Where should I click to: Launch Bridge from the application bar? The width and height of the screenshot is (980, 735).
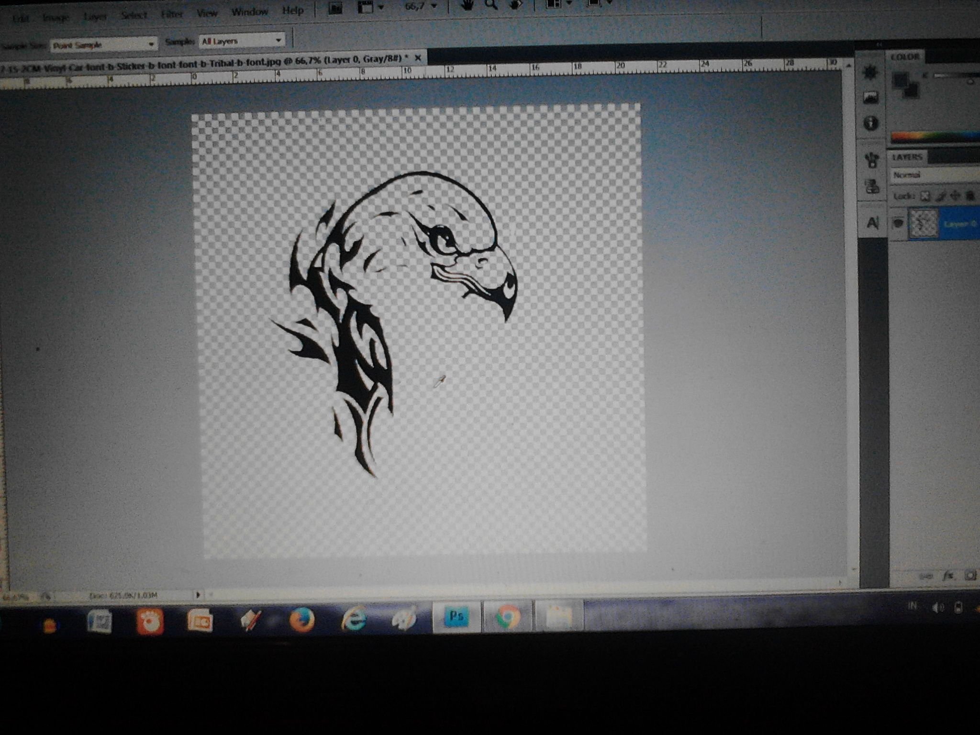point(335,9)
